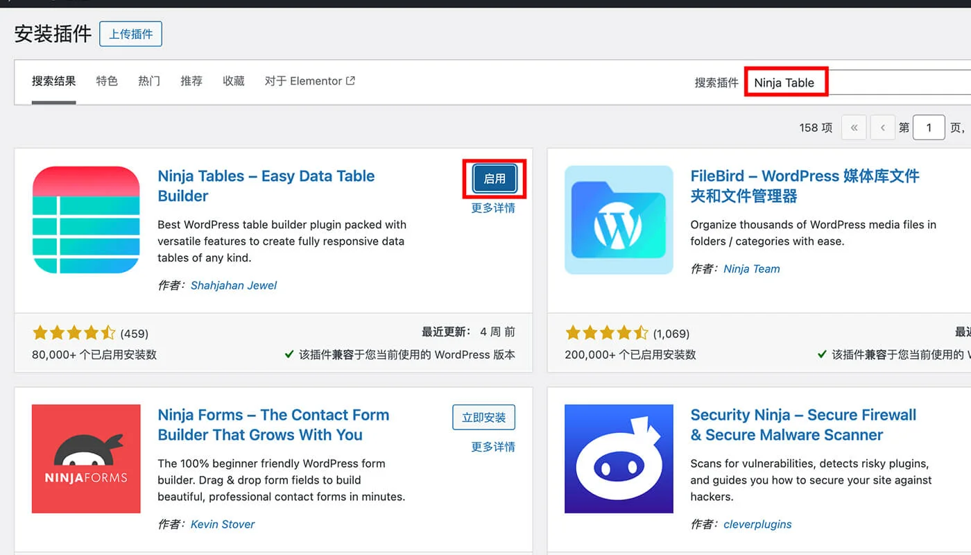Click the Security Ninja plugin icon
The width and height of the screenshot is (971, 555).
(x=619, y=459)
